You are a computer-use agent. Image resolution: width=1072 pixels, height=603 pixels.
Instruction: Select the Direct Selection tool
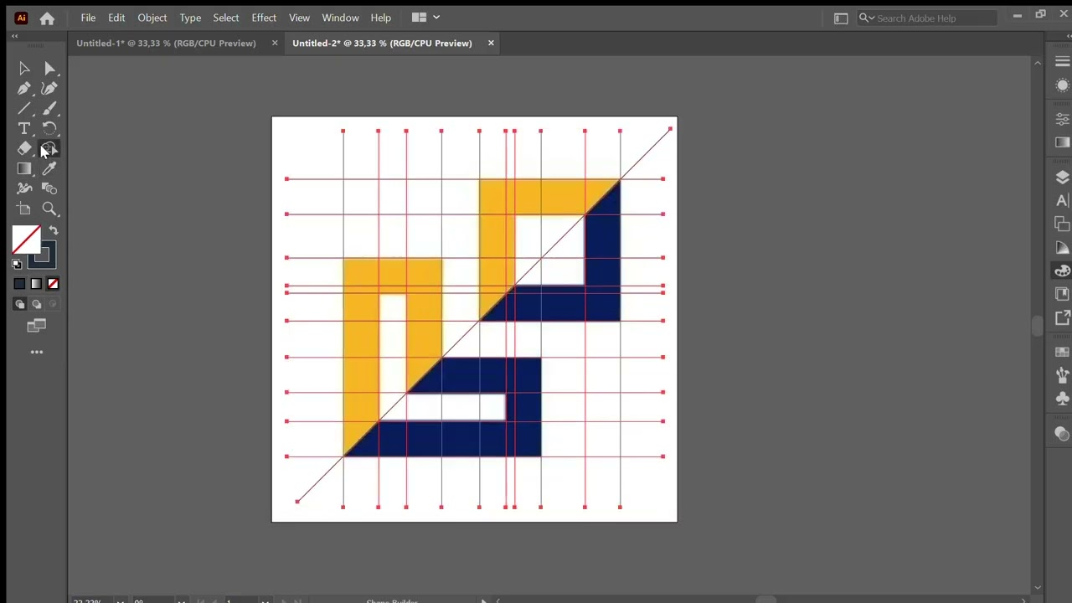49,69
